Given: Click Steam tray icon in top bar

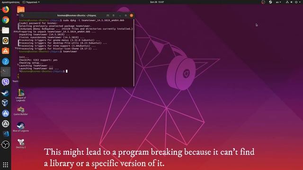Looking at the screenshot, I should (270, 2).
